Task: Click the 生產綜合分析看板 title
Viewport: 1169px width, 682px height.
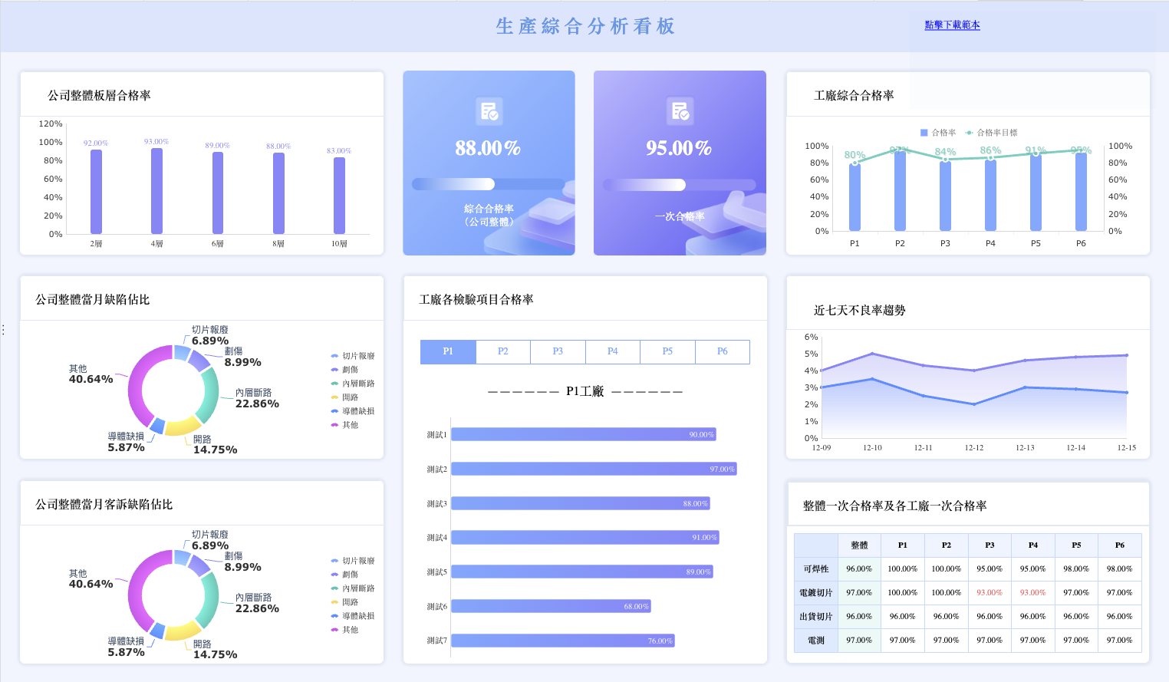Action: pyautogui.click(x=584, y=26)
